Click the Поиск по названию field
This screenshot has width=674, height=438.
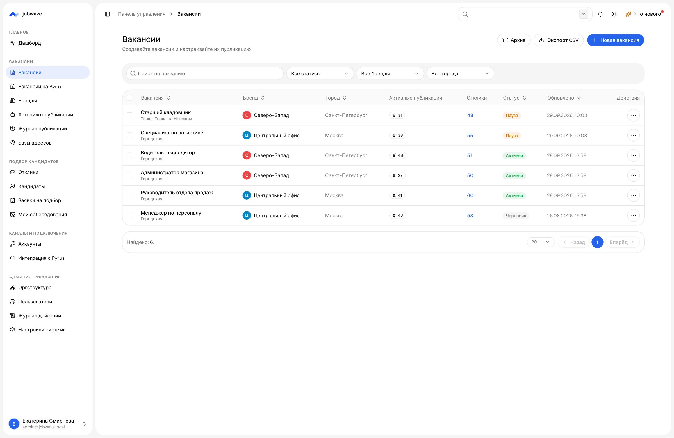click(205, 73)
